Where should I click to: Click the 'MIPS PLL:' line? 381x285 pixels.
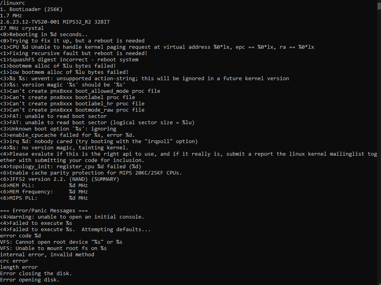coord(44,198)
